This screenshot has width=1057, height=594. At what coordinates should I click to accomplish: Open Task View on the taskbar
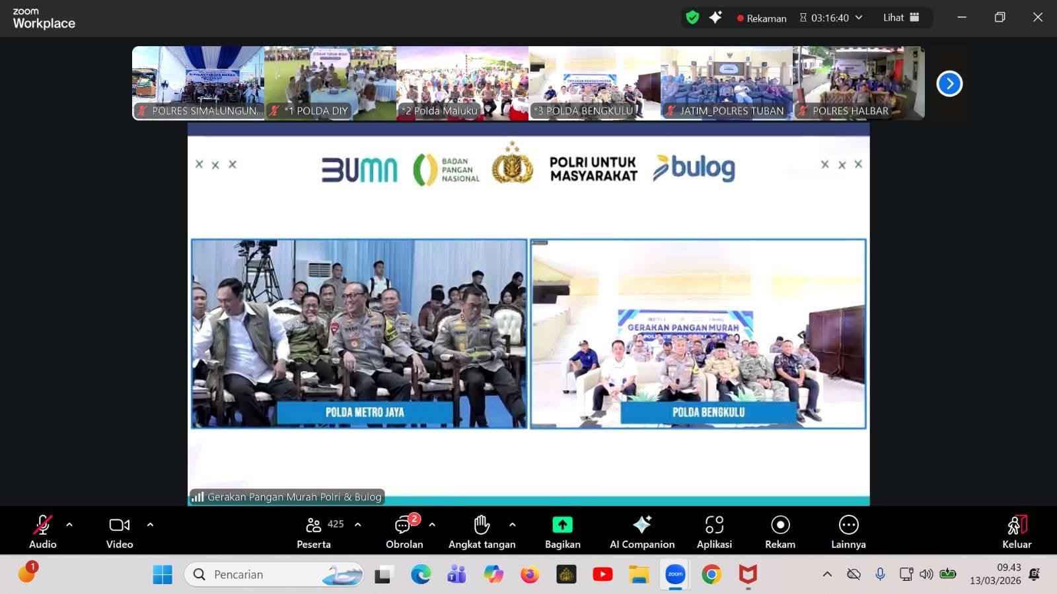coord(383,575)
